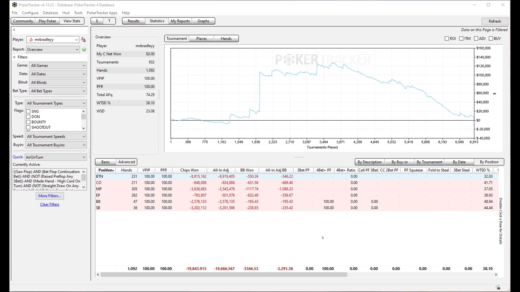Open the Database menu
520x292 pixels.
[x=50, y=13]
